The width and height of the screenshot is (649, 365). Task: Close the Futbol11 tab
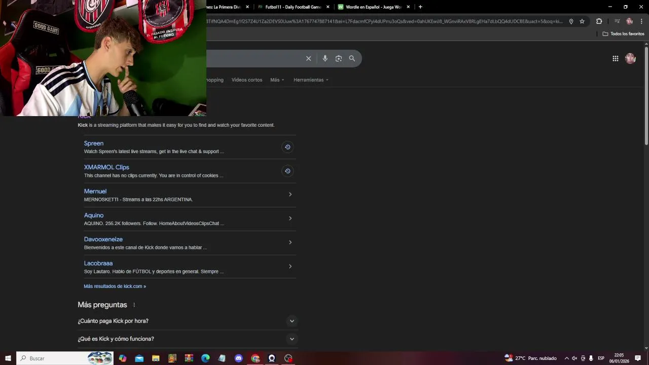(328, 7)
